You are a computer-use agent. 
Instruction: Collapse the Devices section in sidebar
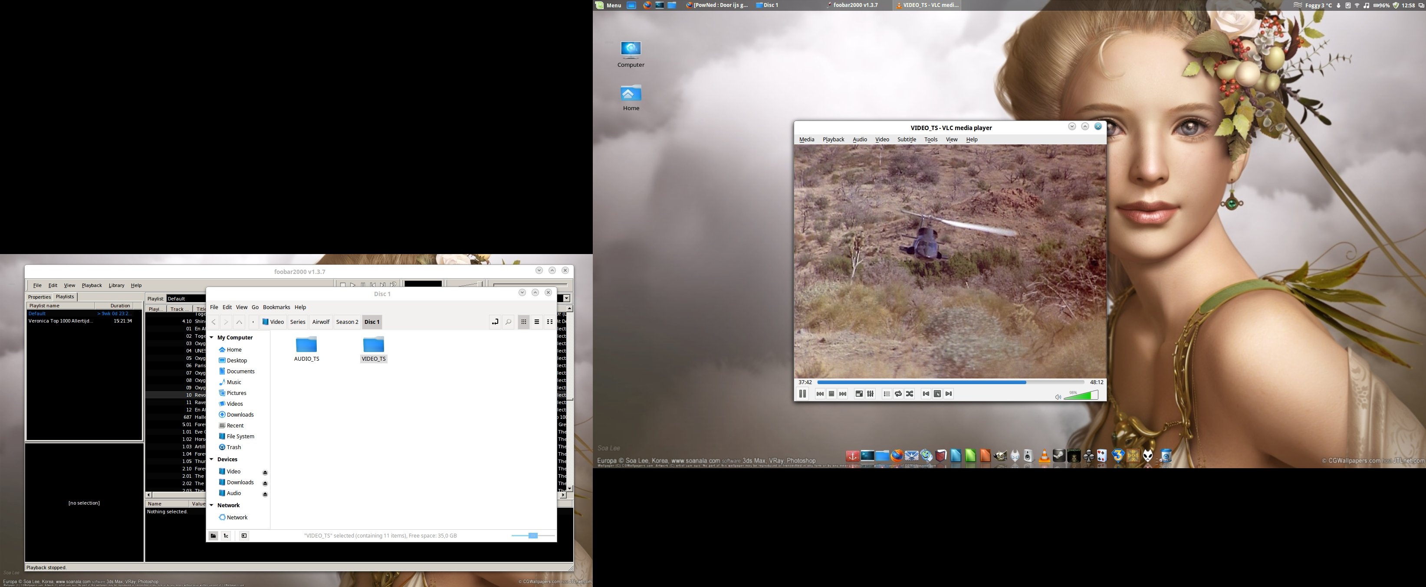pyautogui.click(x=211, y=459)
